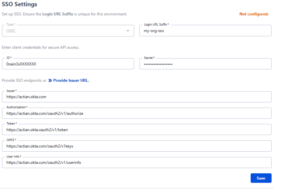
Task: Click the double chevron icon before Provide Issuer URL
Action: coord(50,80)
